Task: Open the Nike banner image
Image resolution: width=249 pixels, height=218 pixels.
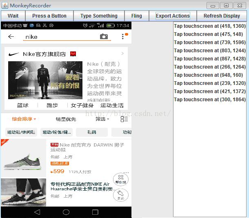Action: pyautogui.click(x=45, y=80)
